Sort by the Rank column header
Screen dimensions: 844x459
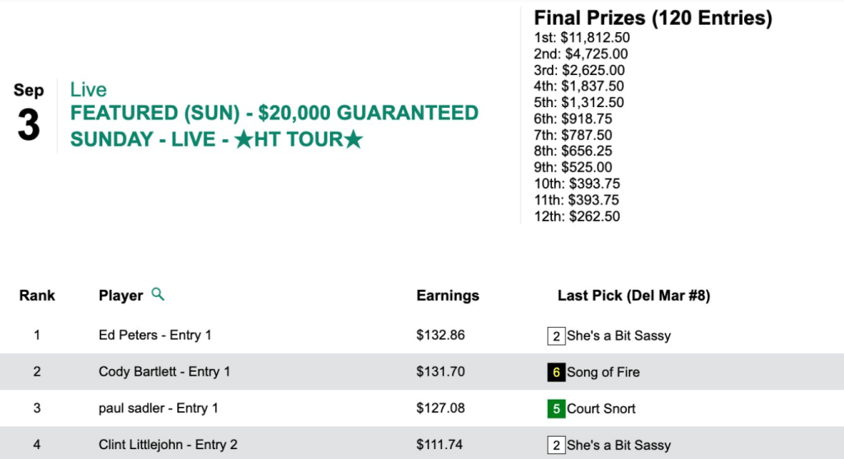[37, 295]
